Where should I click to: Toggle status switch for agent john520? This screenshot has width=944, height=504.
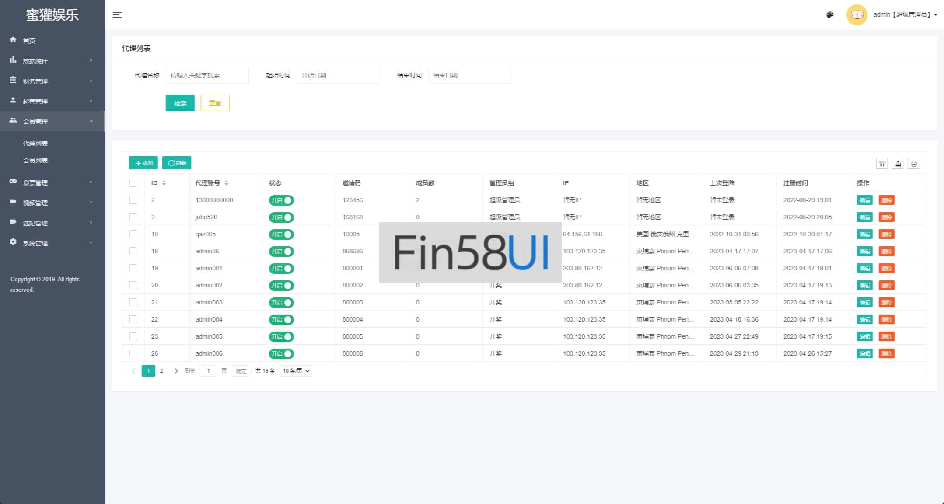(x=281, y=217)
